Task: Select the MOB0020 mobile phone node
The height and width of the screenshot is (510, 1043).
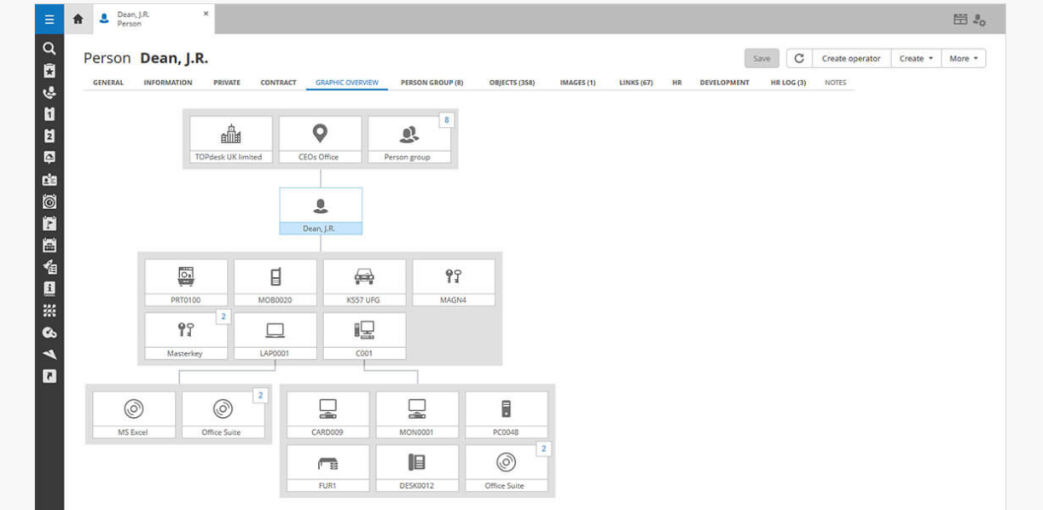Action: [275, 282]
